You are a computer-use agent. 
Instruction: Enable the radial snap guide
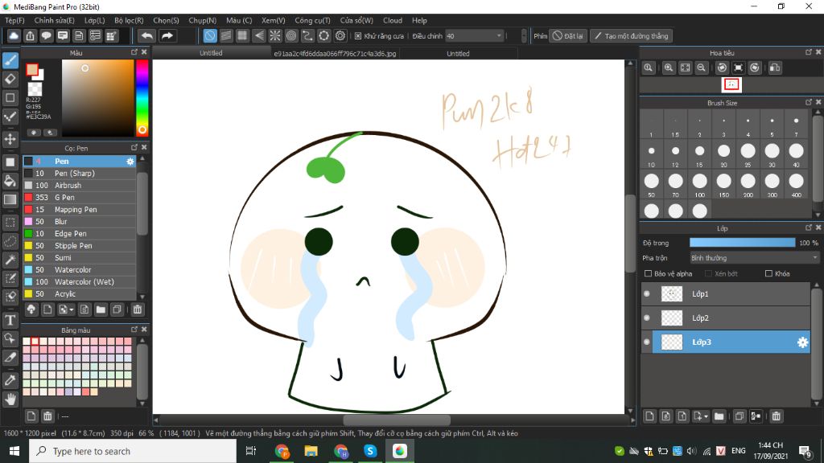pyautogui.click(x=275, y=35)
